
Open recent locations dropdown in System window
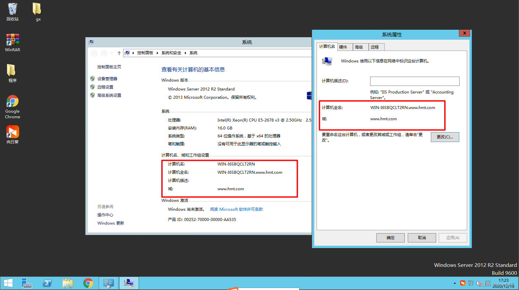click(112, 53)
